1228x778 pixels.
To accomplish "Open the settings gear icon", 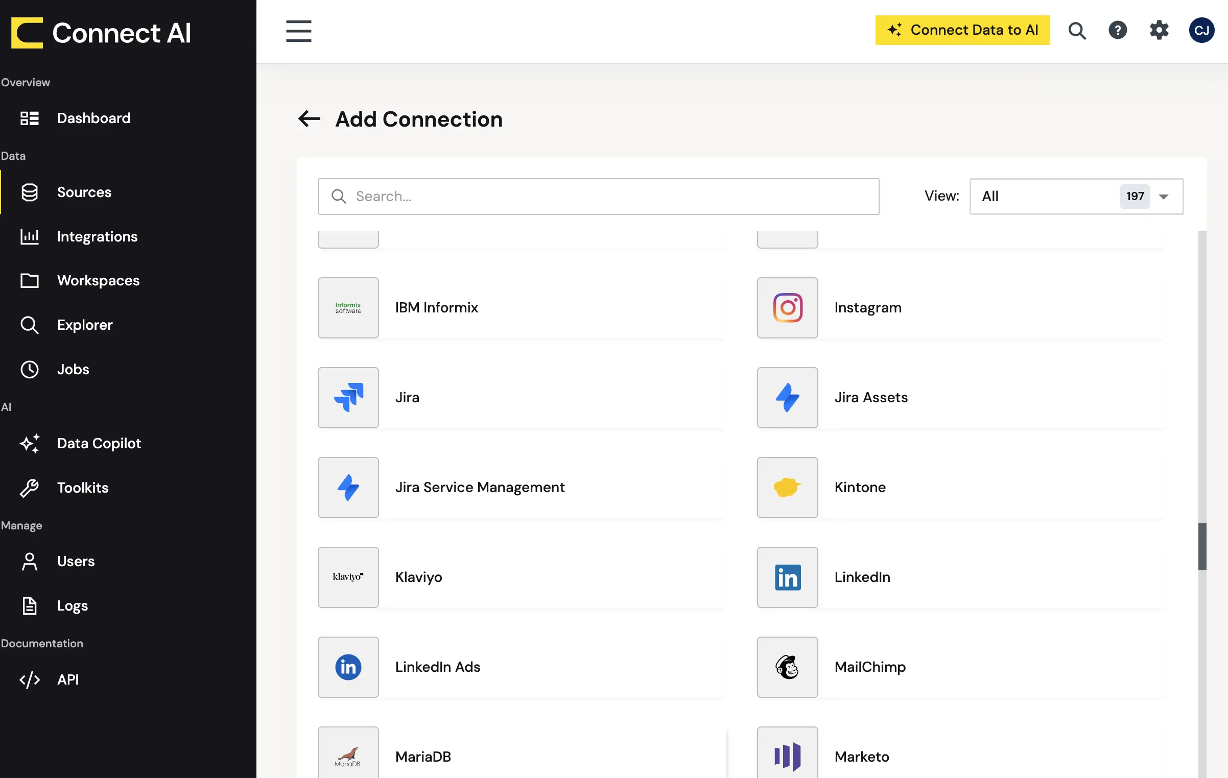I will [1159, 30].
